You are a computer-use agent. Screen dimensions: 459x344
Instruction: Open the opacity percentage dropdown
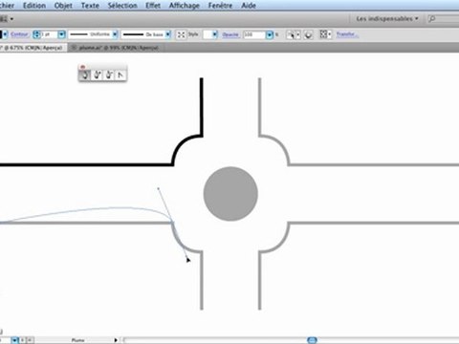tap(270, 34)
